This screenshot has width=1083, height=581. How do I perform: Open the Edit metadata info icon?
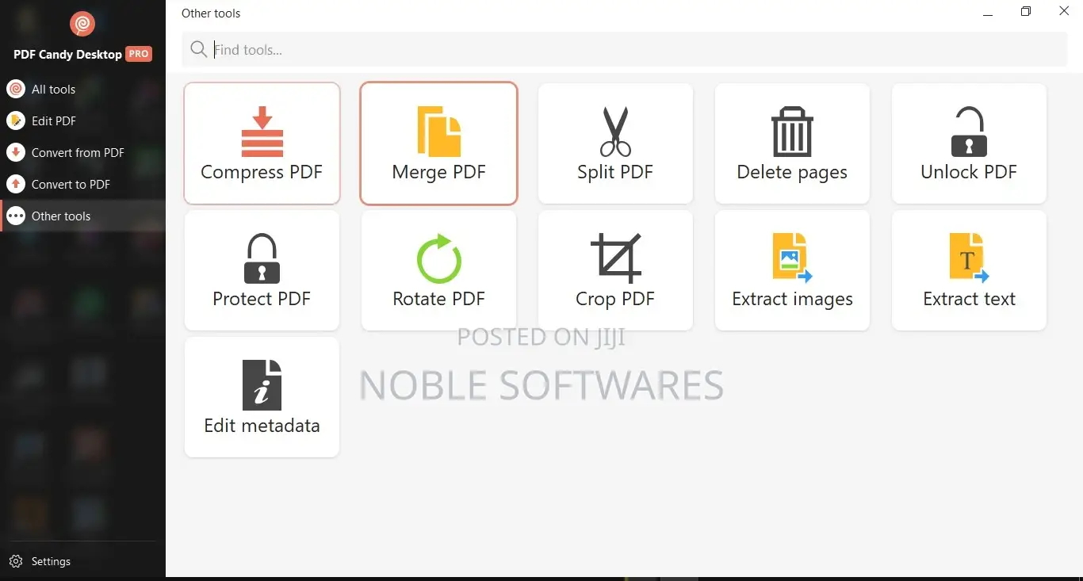coord(262,385)
